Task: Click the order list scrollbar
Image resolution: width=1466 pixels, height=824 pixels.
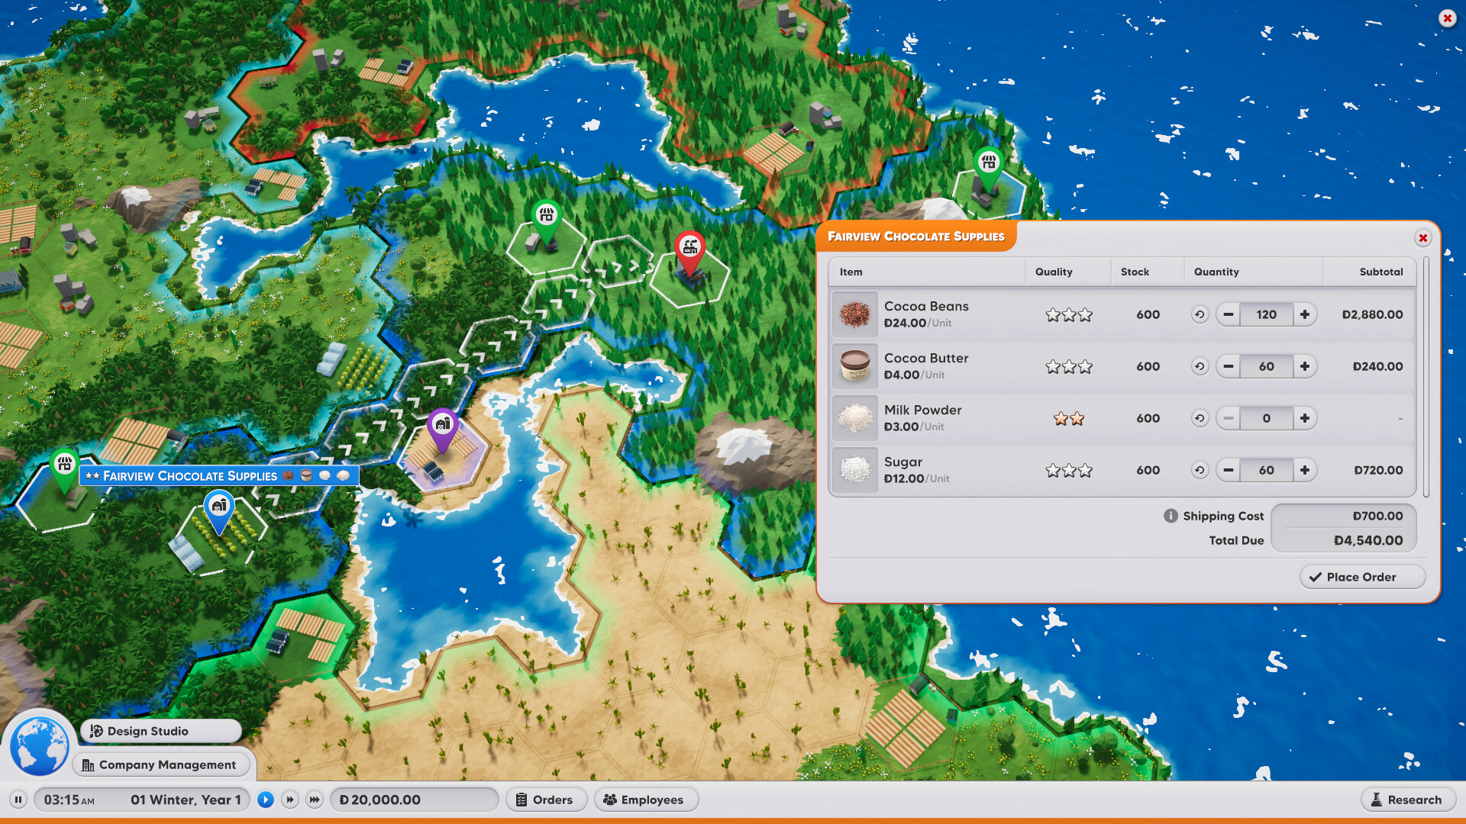Action: pyautogui.click(x=1426, y=378)
